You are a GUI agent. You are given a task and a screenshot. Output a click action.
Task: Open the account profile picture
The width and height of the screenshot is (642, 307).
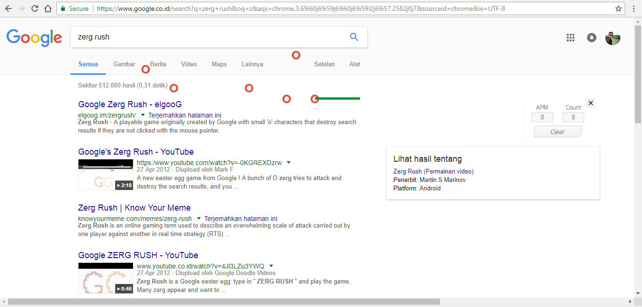(613, 38)
